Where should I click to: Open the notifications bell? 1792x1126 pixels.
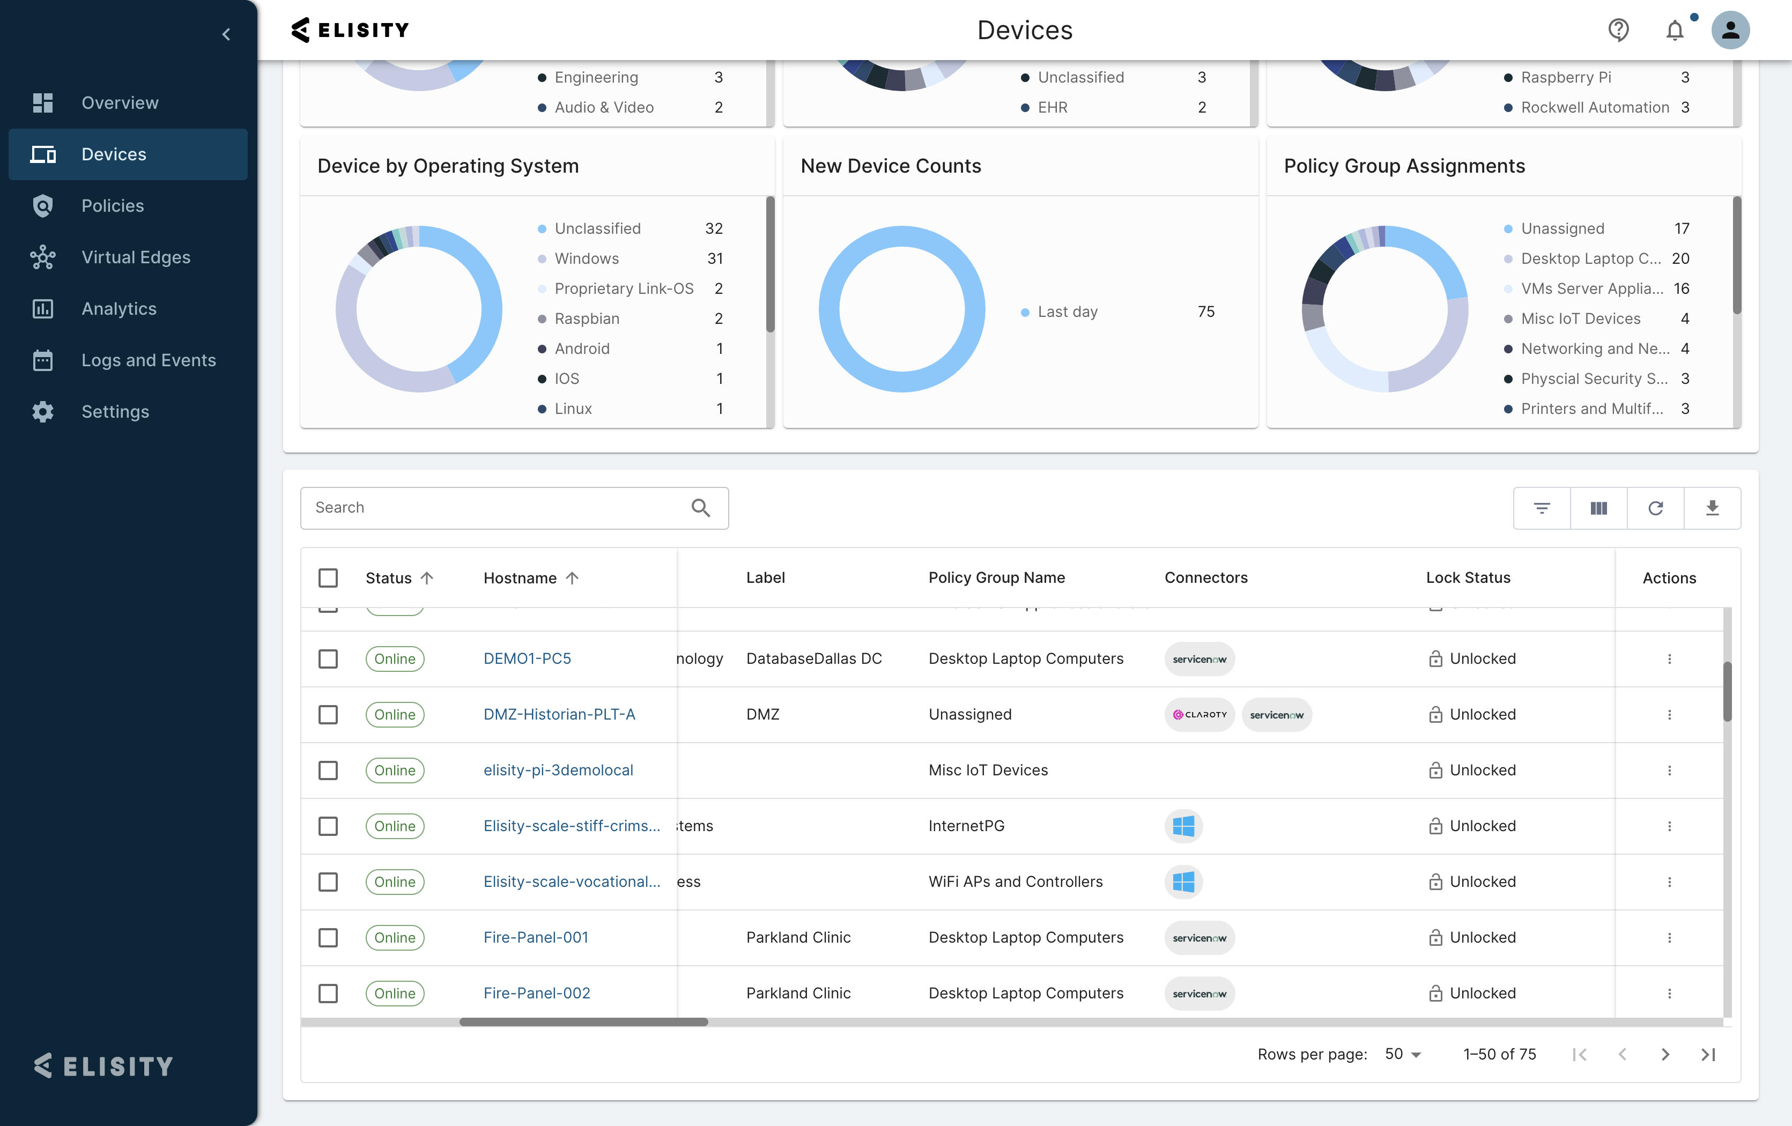click(1675, 31)
